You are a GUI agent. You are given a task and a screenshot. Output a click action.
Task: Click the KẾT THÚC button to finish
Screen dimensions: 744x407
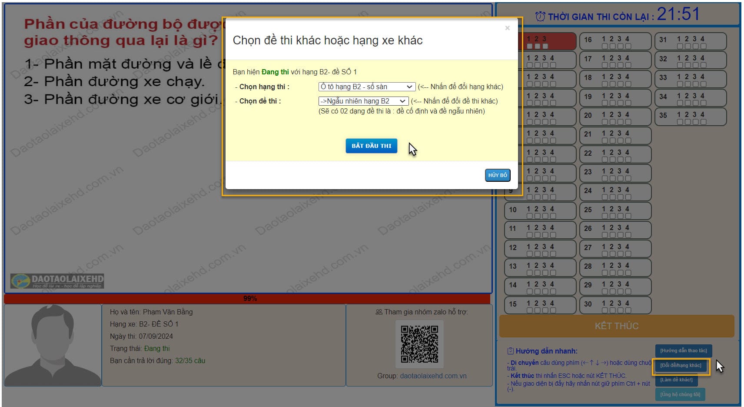616,326
